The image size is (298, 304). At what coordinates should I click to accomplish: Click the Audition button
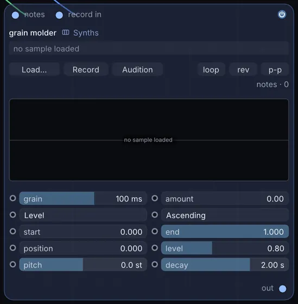point(137,69)
